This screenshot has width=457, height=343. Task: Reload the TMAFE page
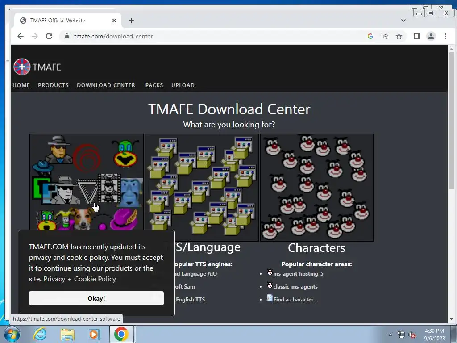(x=49, y=36)
